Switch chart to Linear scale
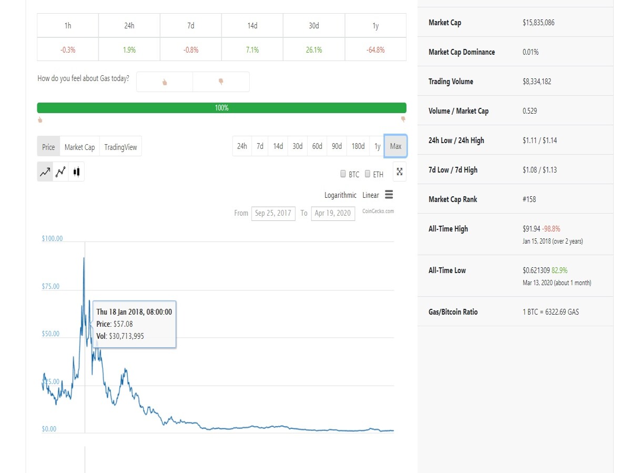This screenshot has height=473, width=631. [x=371, y=195]
